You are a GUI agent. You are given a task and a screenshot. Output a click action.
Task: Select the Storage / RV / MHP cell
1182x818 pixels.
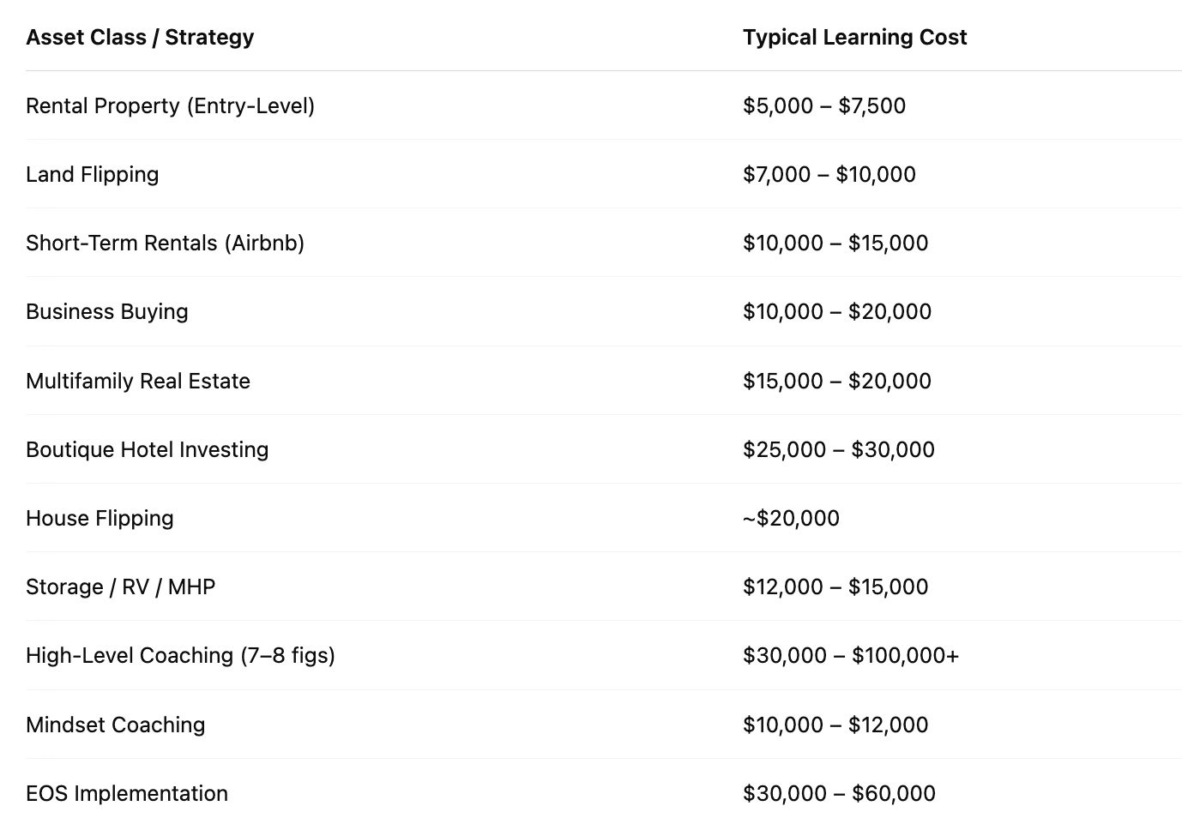coord(120,586)
